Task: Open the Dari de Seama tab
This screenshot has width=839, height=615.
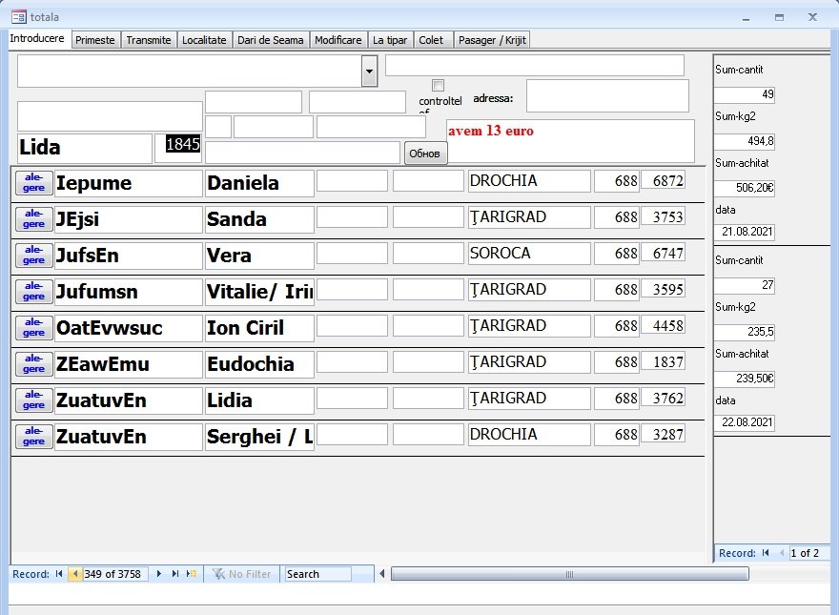Action: (x=271, y=40)
